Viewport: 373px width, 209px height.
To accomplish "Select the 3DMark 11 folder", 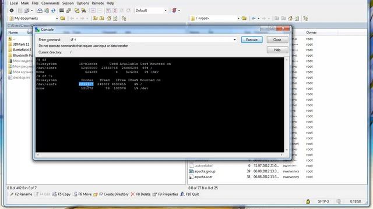I will (19, 44).
